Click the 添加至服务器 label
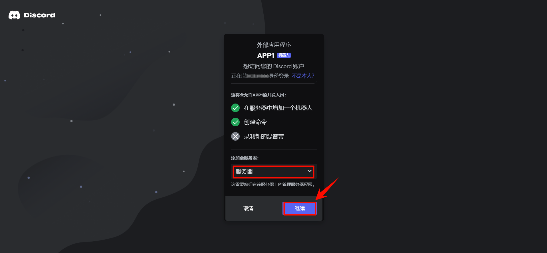 click(x=245, y=158)
